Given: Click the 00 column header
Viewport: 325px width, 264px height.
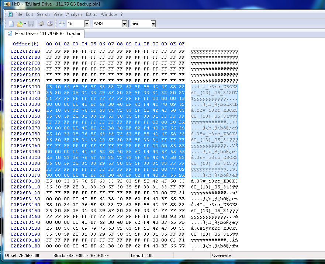Looking at the screenshot, I should click(49, 44).
